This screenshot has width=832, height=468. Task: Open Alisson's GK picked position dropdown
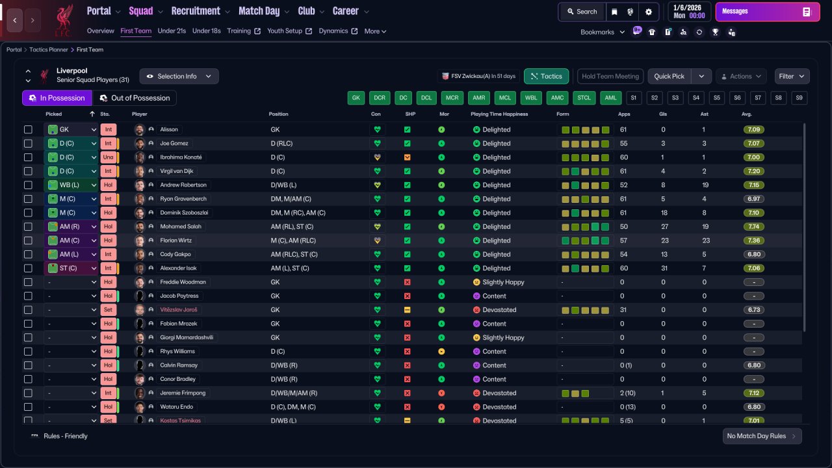[x=71, y=129]
